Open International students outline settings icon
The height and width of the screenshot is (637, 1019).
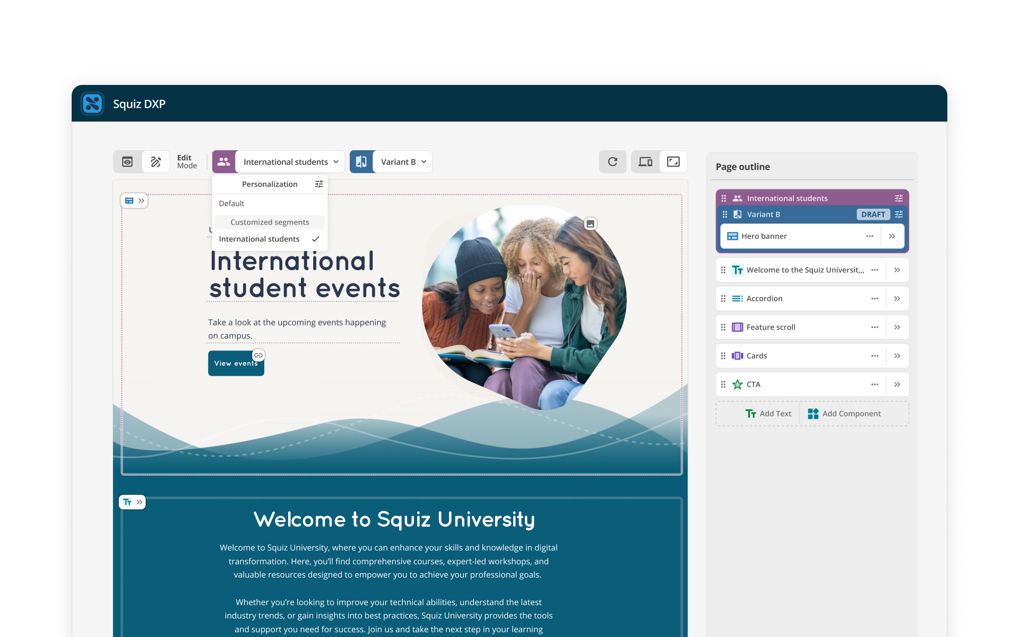(899, 199)
